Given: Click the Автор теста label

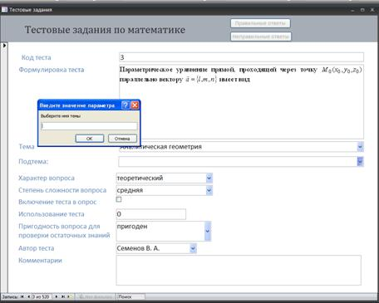Looking at the screenshot, I should (x=37, y=248).
